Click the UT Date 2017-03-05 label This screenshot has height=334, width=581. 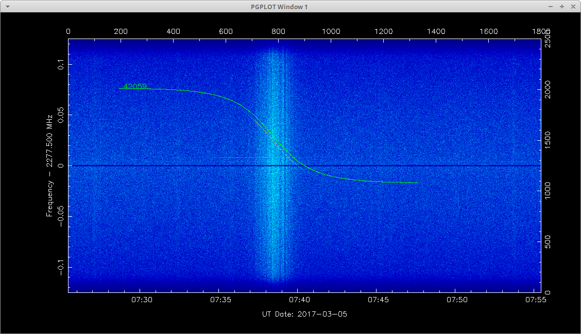(304, 313)
